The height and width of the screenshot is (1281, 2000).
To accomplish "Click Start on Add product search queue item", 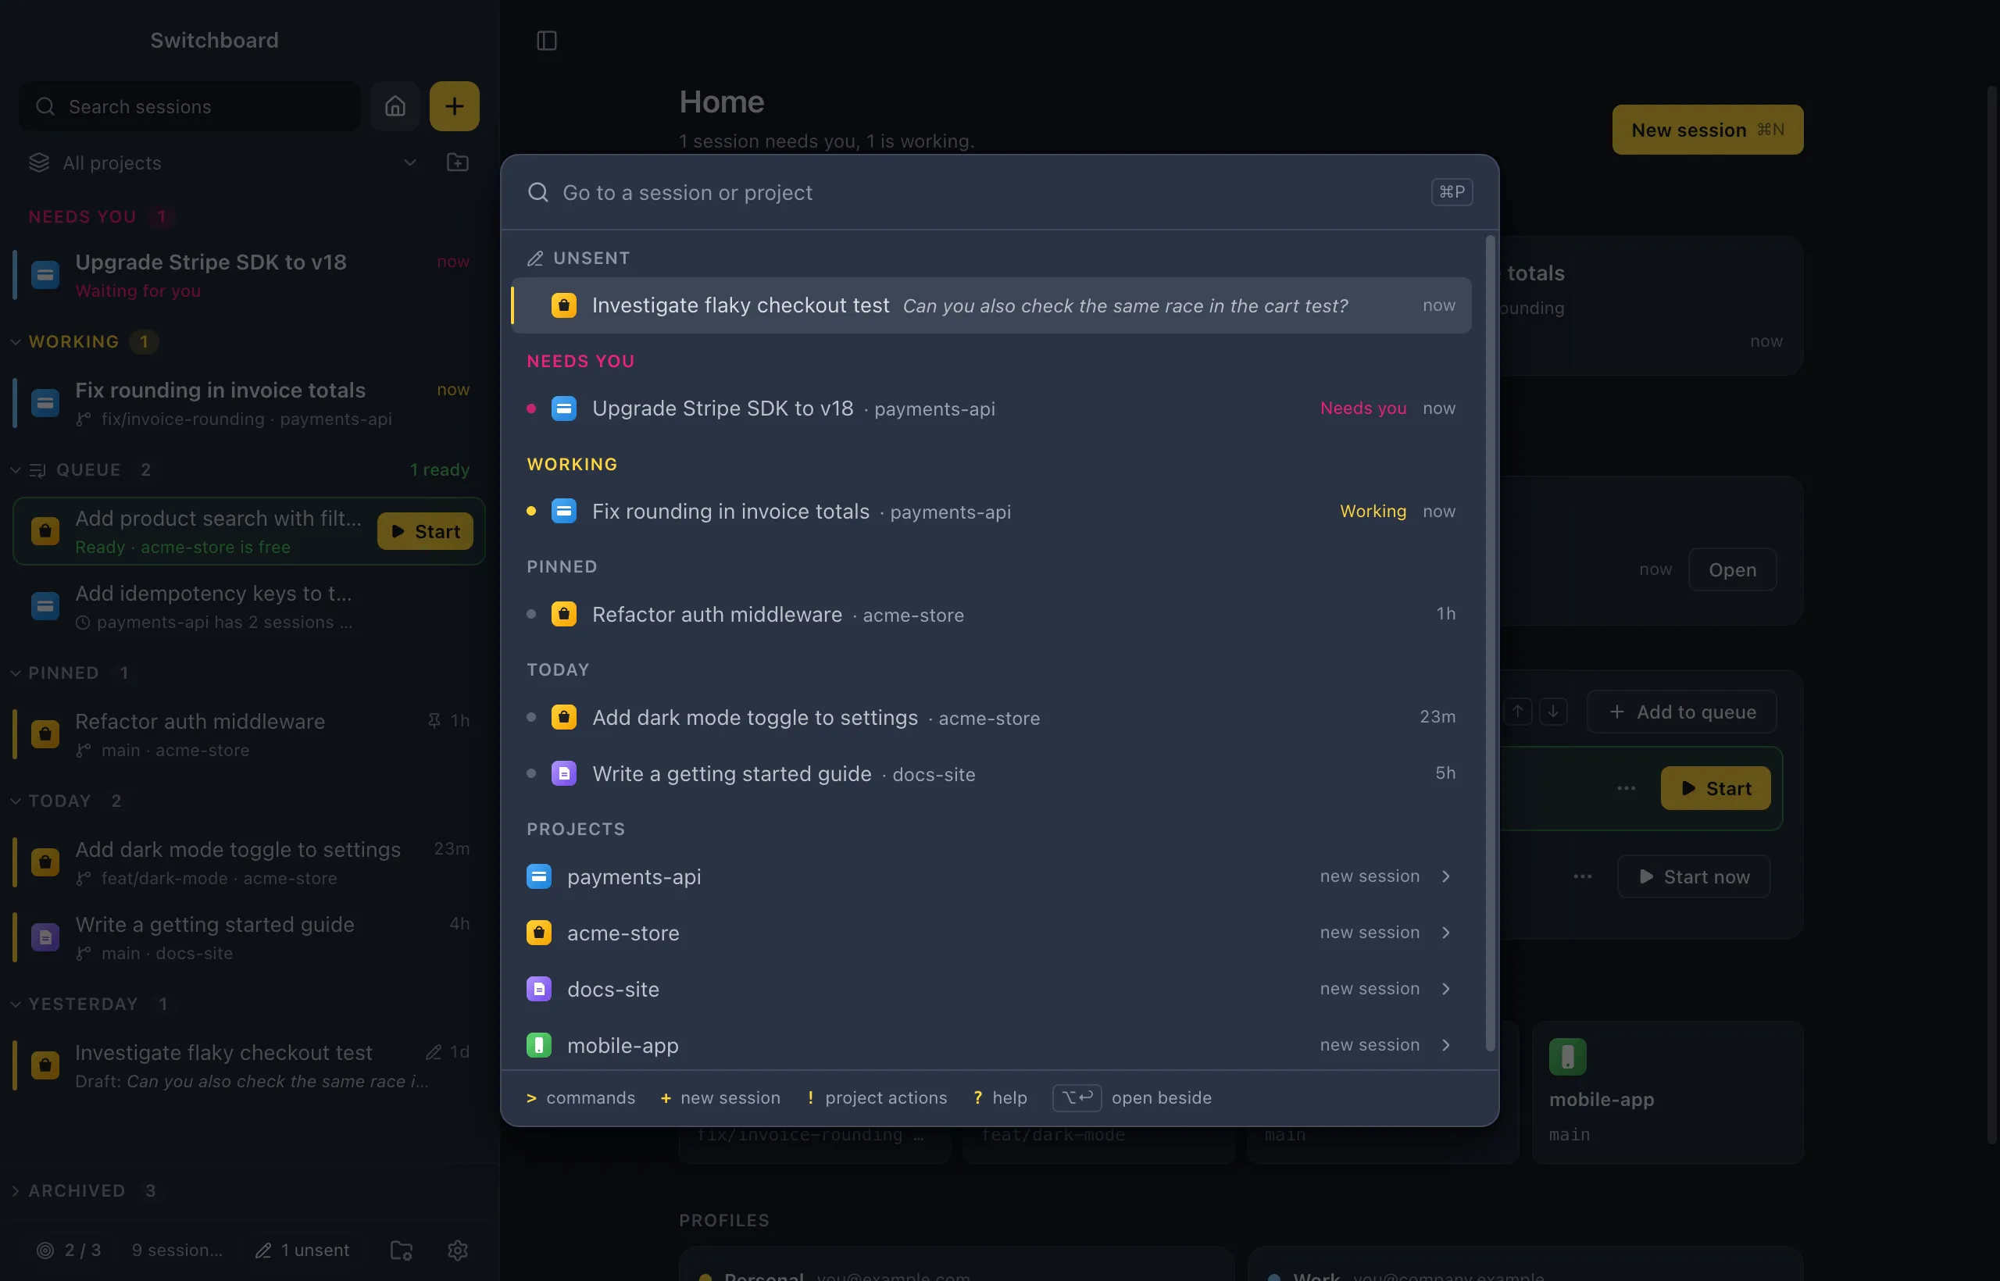I will click(x=425, y=531).
